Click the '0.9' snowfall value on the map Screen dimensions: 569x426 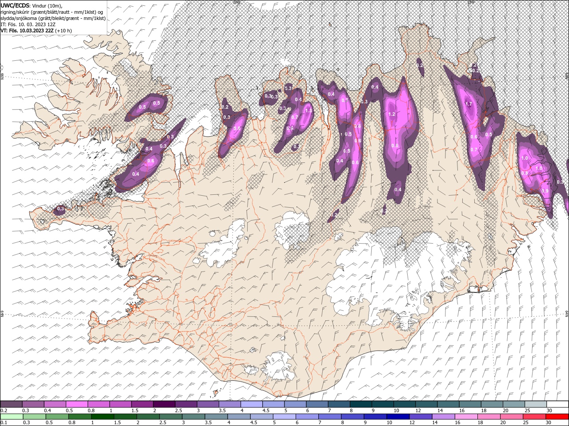click(545, 190)
